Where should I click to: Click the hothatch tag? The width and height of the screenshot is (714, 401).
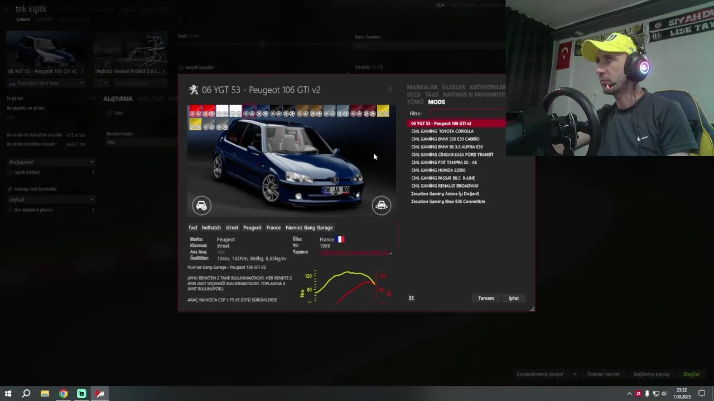tap(211, 227)
